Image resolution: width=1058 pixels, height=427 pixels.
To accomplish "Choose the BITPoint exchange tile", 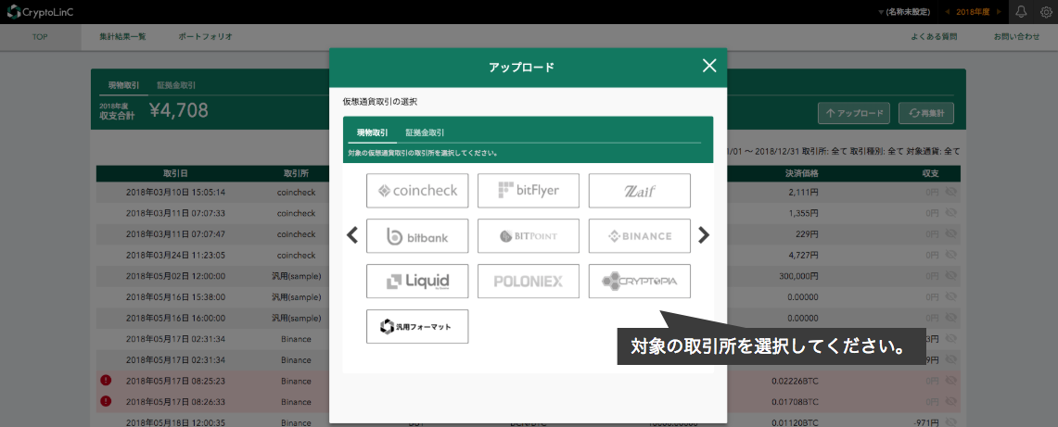I will [529, 235].
